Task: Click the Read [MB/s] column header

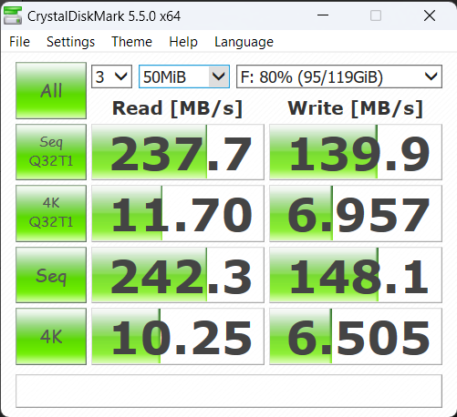Action: [177, 108]
